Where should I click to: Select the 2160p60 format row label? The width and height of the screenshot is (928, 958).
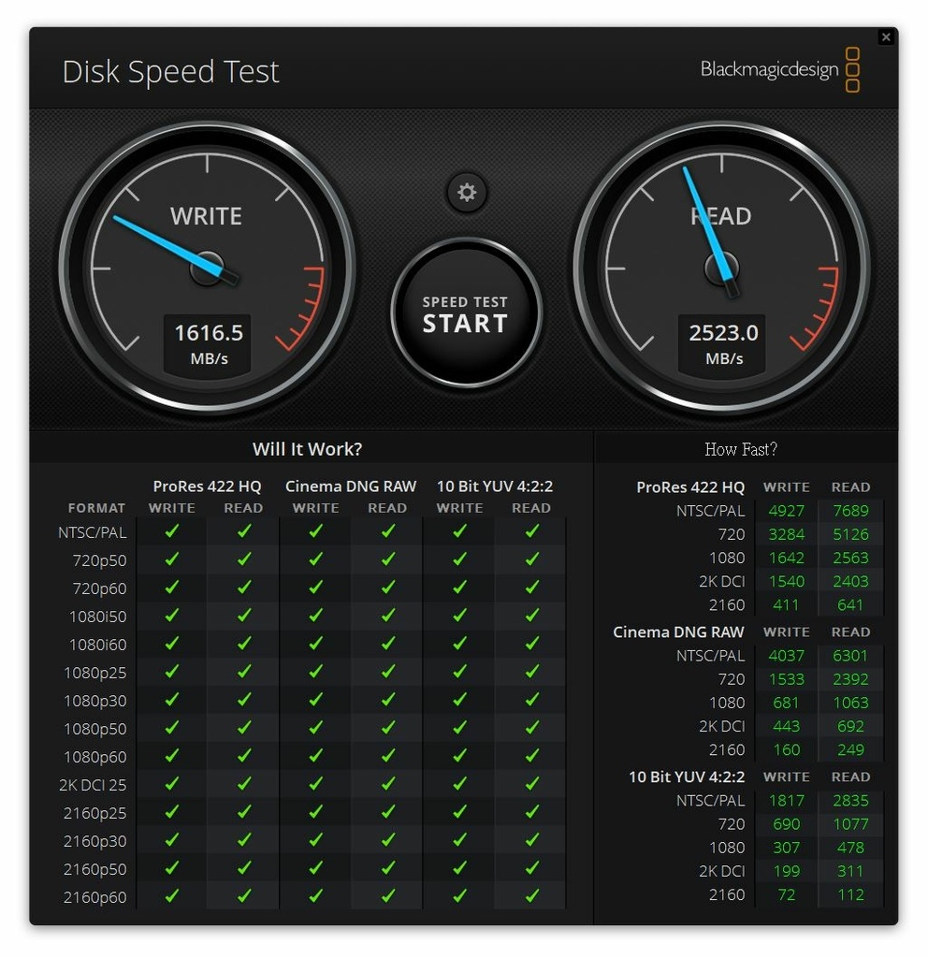coord(94,897)
